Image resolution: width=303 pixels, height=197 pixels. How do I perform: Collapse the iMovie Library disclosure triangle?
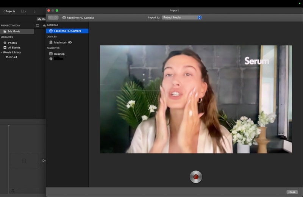[x=2, y=52]
